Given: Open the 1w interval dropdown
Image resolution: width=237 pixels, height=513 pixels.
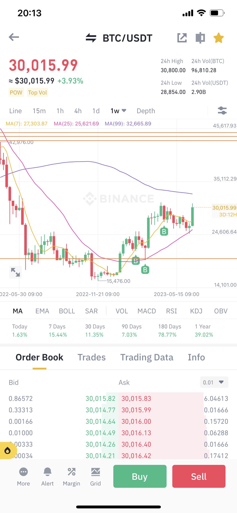Looking at the screenshot, I should pos(118,111).
